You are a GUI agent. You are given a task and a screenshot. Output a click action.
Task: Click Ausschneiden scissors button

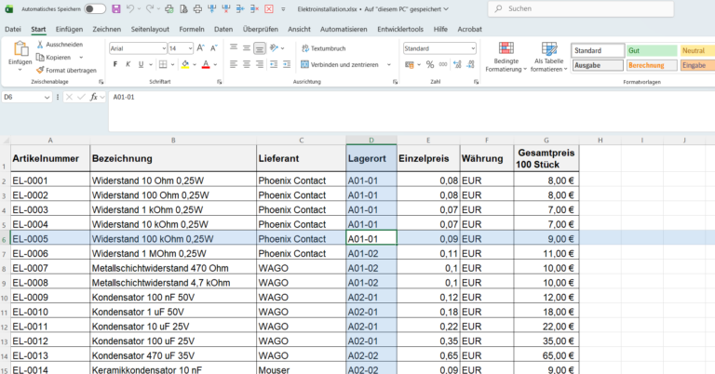(x=60, y=44)
